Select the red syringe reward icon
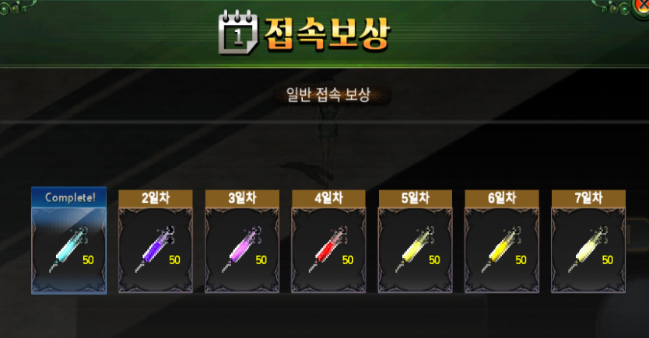Screen dimensions: 649x338 (x=328, y=249)
